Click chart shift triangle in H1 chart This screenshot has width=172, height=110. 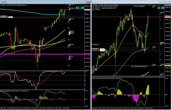[67, 4]
